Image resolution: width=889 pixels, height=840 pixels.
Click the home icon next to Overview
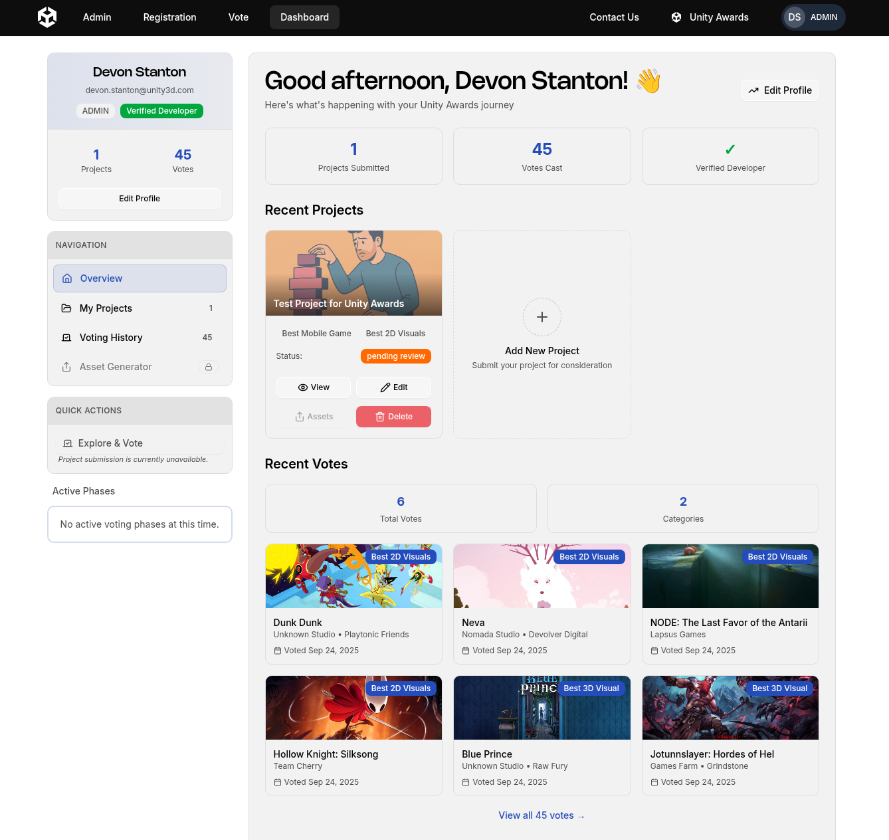[67, 278]
